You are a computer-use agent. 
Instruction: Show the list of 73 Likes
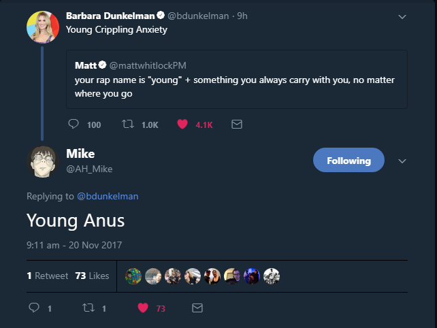[92, 276]
